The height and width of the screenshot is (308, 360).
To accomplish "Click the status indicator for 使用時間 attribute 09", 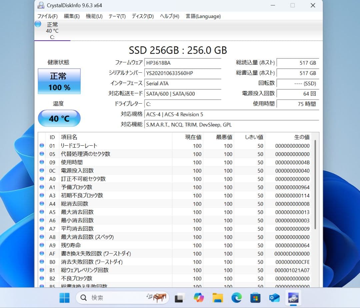I will [42, 162].
